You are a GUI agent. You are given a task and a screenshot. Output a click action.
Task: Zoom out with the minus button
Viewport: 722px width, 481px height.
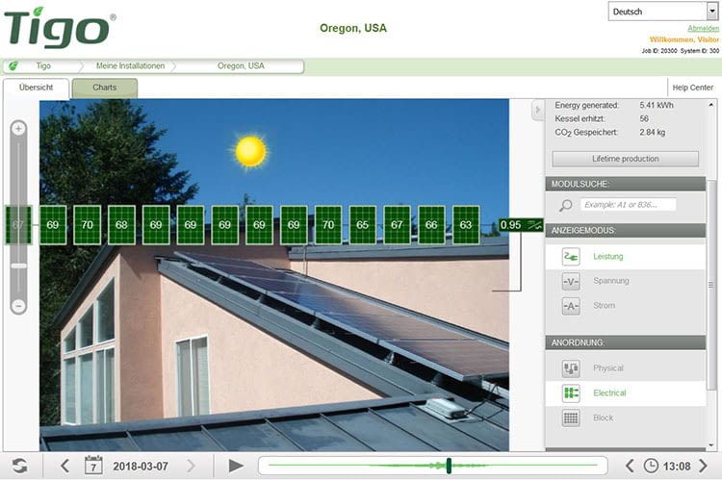point(18,305)
